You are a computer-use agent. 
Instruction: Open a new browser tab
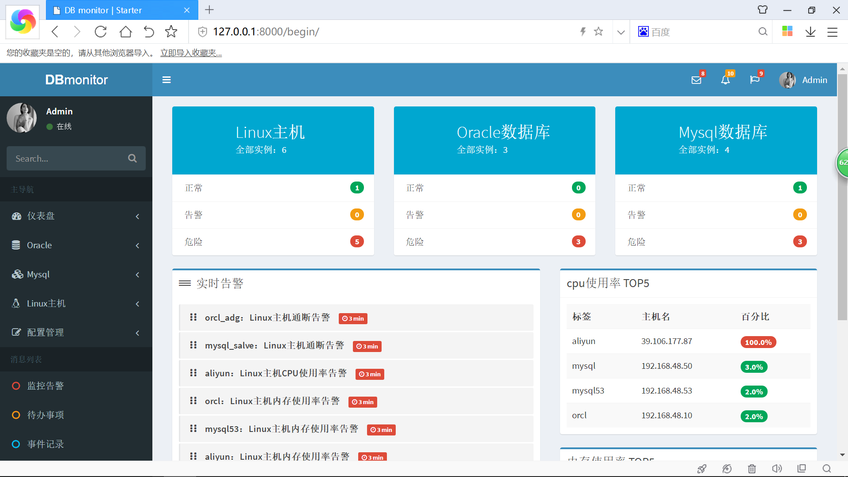pos(209,10)
